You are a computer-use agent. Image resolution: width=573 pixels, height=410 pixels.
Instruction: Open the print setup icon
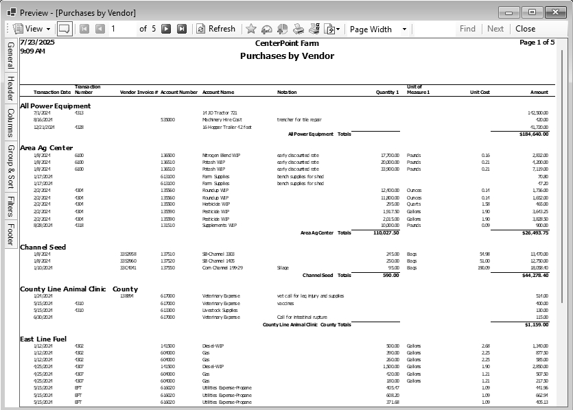[314, 29]
